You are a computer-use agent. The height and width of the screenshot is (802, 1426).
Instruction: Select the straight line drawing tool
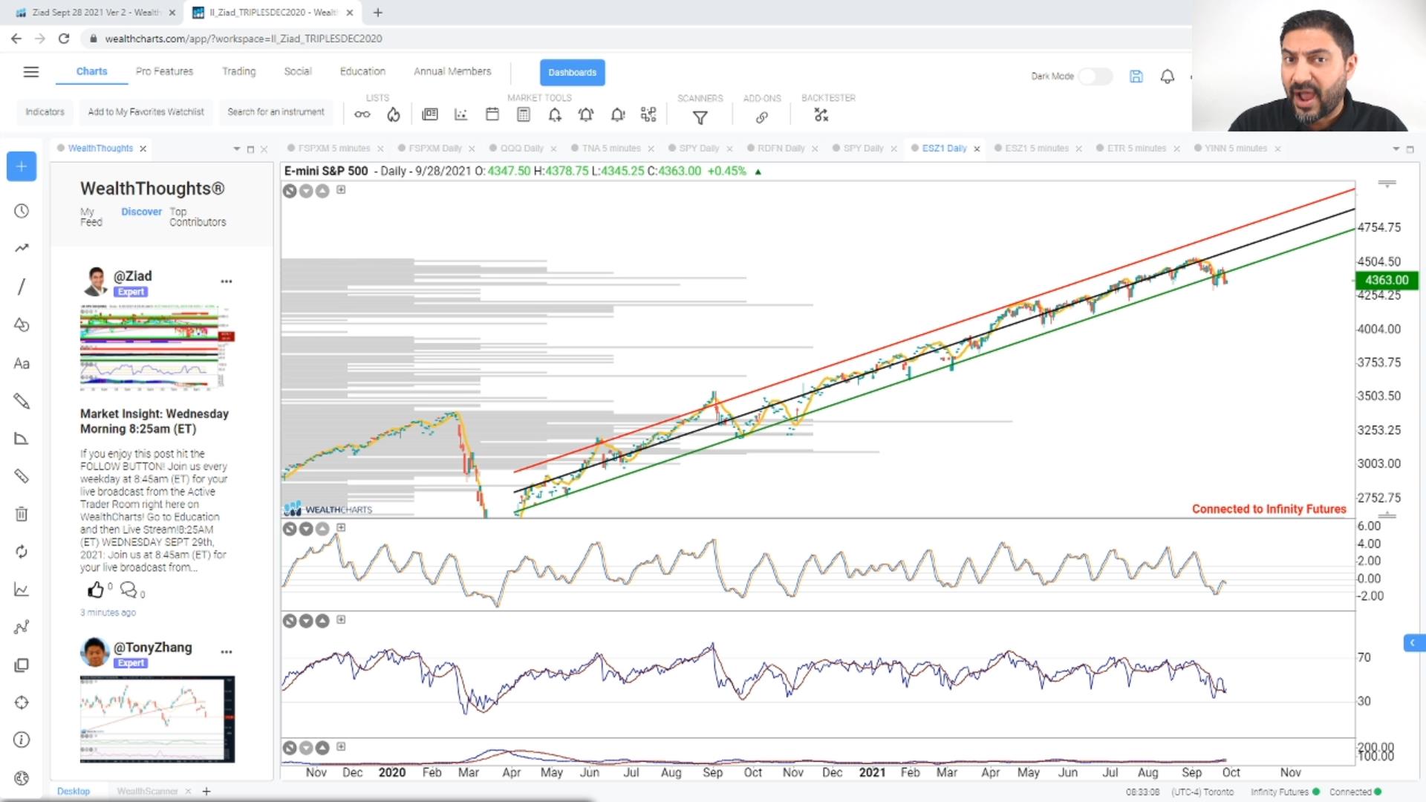tap(22, 287)
